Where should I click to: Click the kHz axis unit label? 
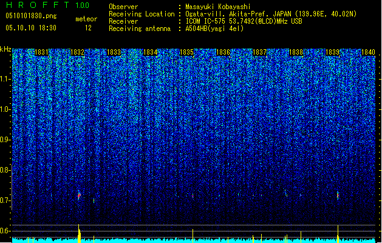point(5,49)
